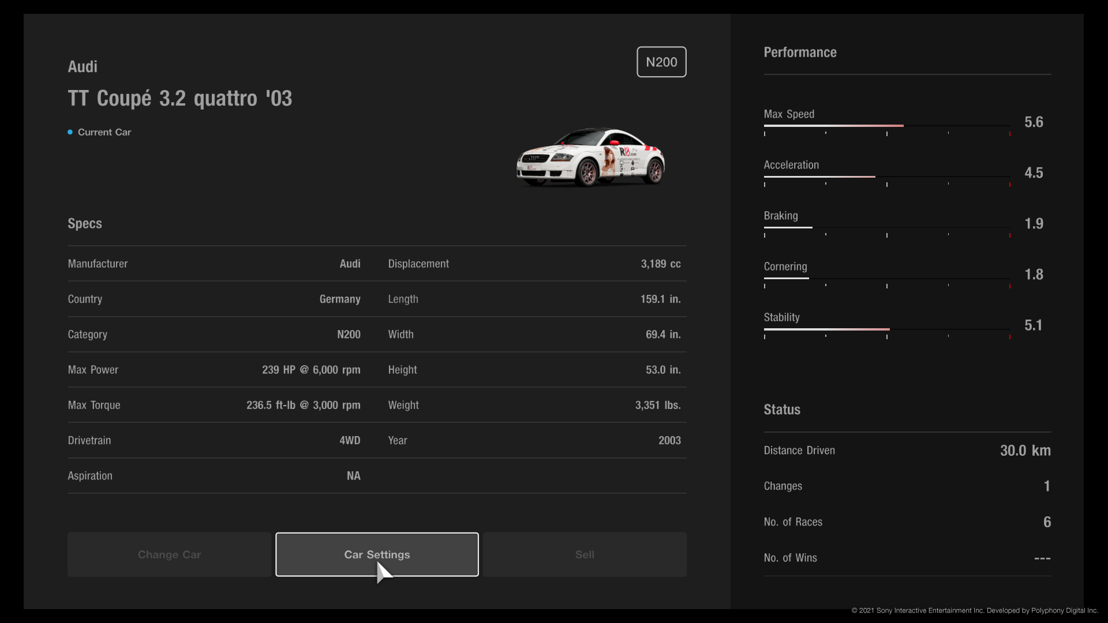This screenshot has height=623, width=1108.
Task: Click the Change Car button
Action: tap(169, 554)
